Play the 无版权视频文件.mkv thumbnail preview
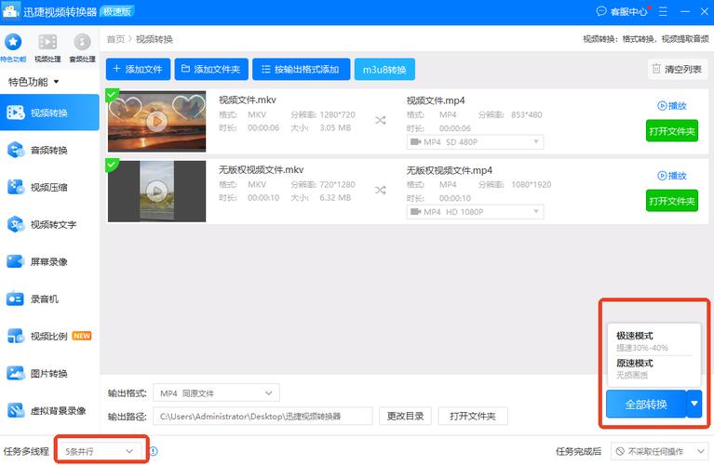Image resolution: width=714 pixels, height=465 pixels. tap(156, 191)
